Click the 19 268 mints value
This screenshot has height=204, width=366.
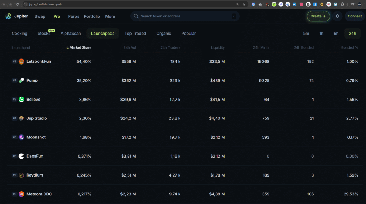[x=263, y=61]
